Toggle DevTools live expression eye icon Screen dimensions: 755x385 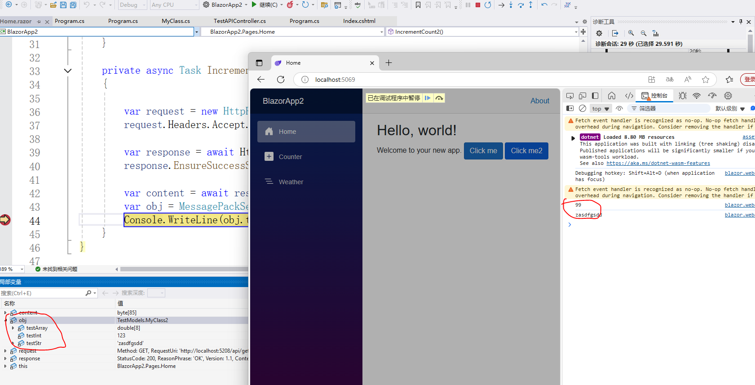point(619,108)
